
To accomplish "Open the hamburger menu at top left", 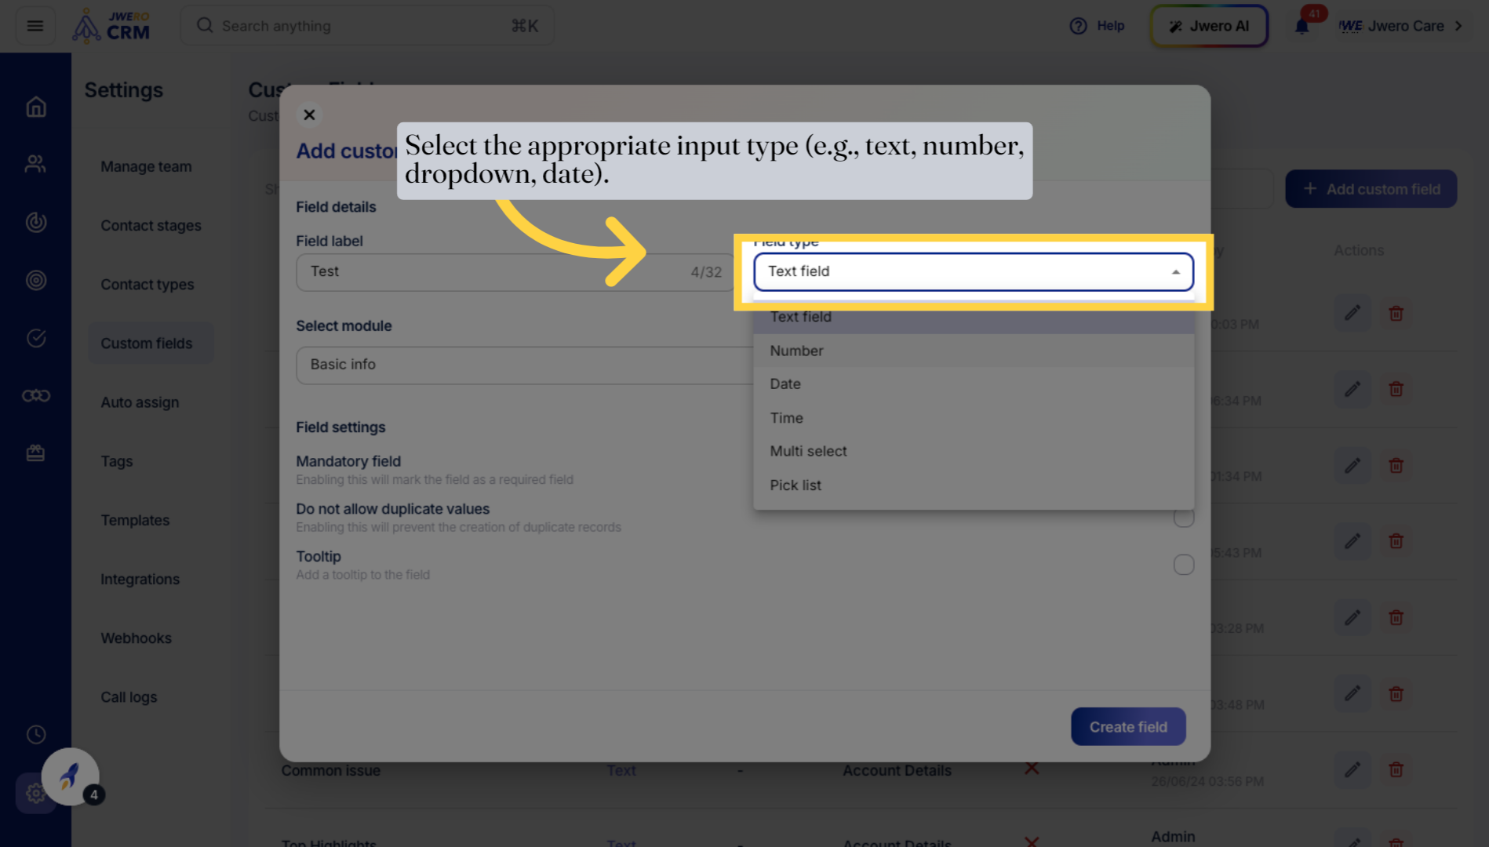I will coord(35,25).
